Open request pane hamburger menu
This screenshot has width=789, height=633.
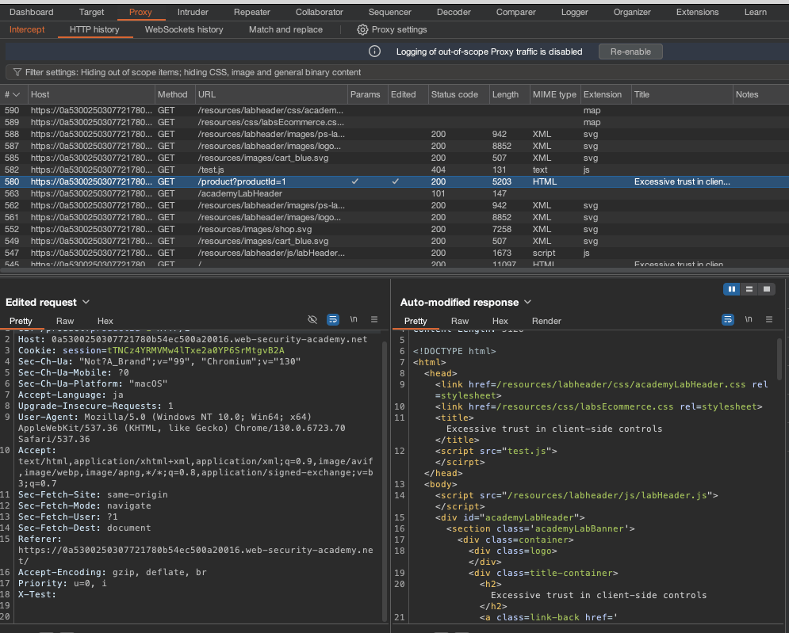pos(373,319)
